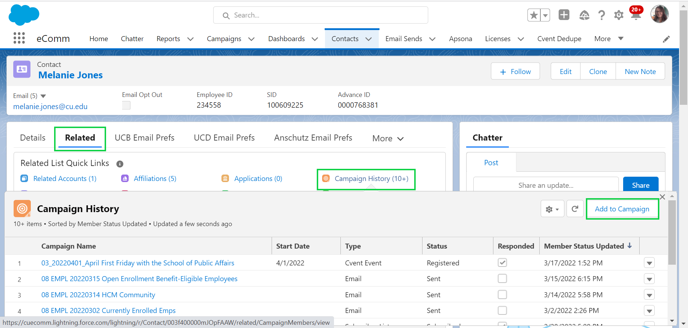Click the info icon beside Related List Quick Links
The width and height of the screenshot is (688, 328).
120,164
